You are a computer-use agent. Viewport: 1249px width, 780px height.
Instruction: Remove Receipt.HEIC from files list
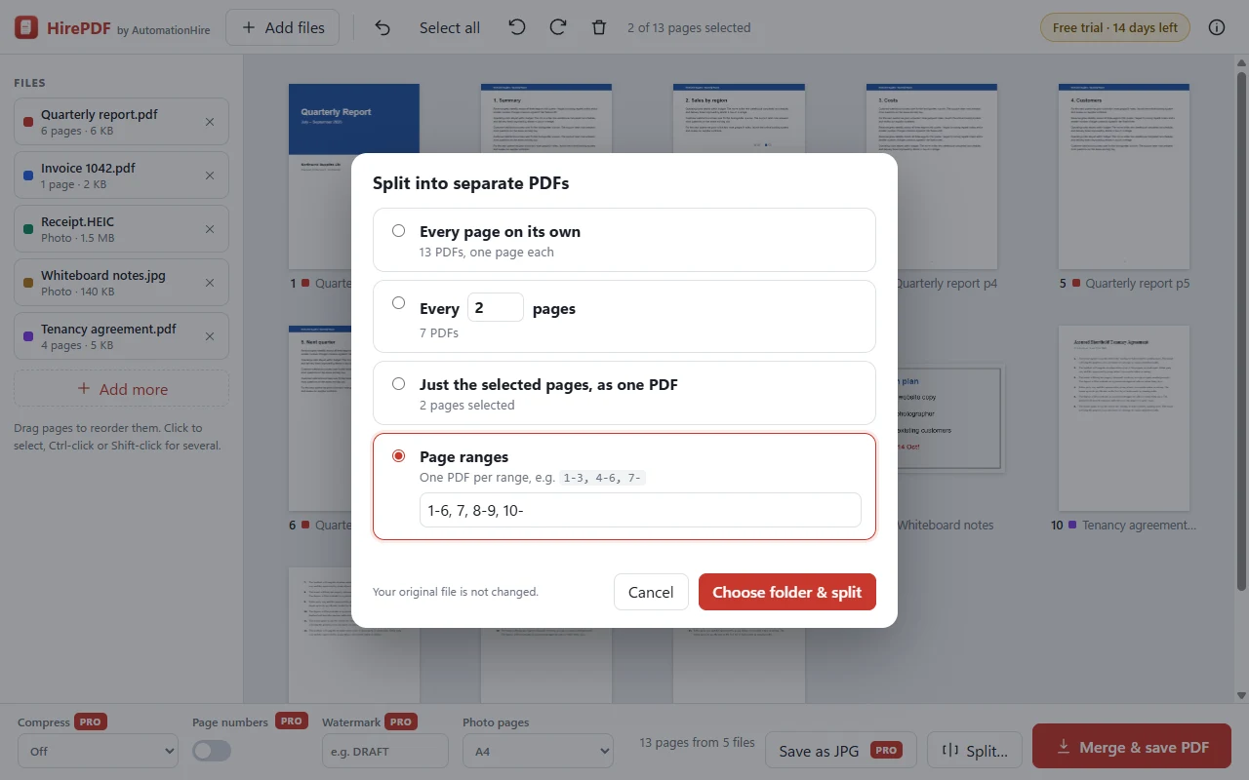click(x=210, y=229)
